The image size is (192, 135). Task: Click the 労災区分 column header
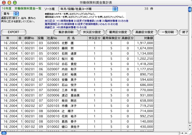94,38
